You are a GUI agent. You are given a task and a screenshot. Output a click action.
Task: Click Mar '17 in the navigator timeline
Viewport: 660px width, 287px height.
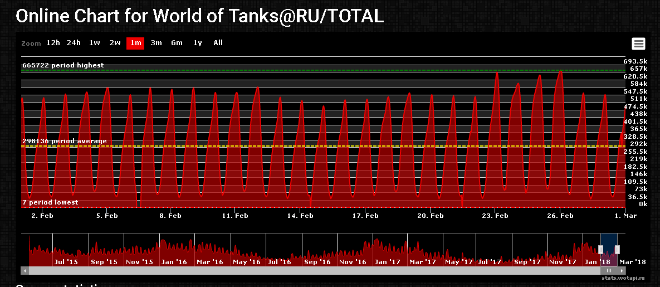(x=423, y=262)
